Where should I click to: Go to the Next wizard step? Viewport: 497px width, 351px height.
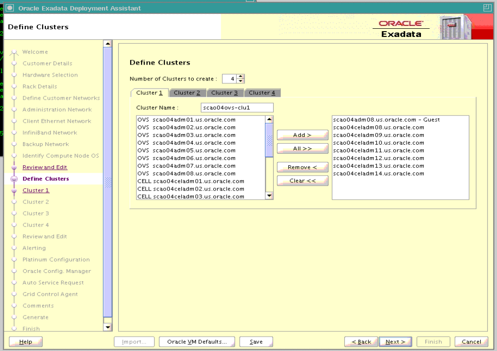pos(396,342)
